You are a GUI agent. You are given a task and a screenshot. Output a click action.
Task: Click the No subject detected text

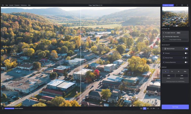tap(170, 33)
